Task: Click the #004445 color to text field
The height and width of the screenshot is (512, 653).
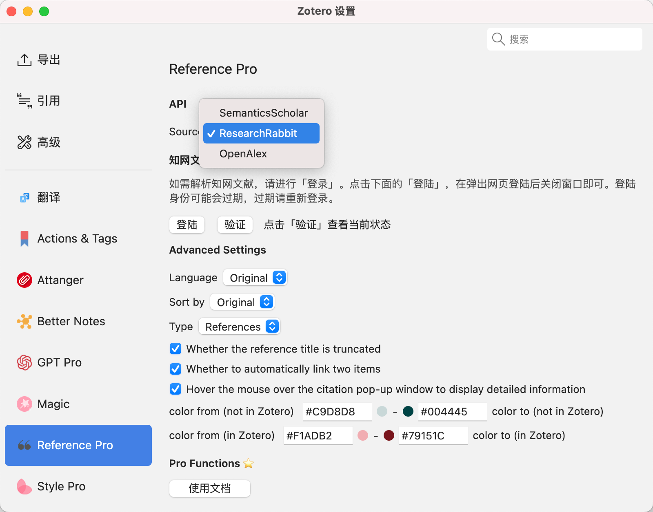Action: click(453, 411)
